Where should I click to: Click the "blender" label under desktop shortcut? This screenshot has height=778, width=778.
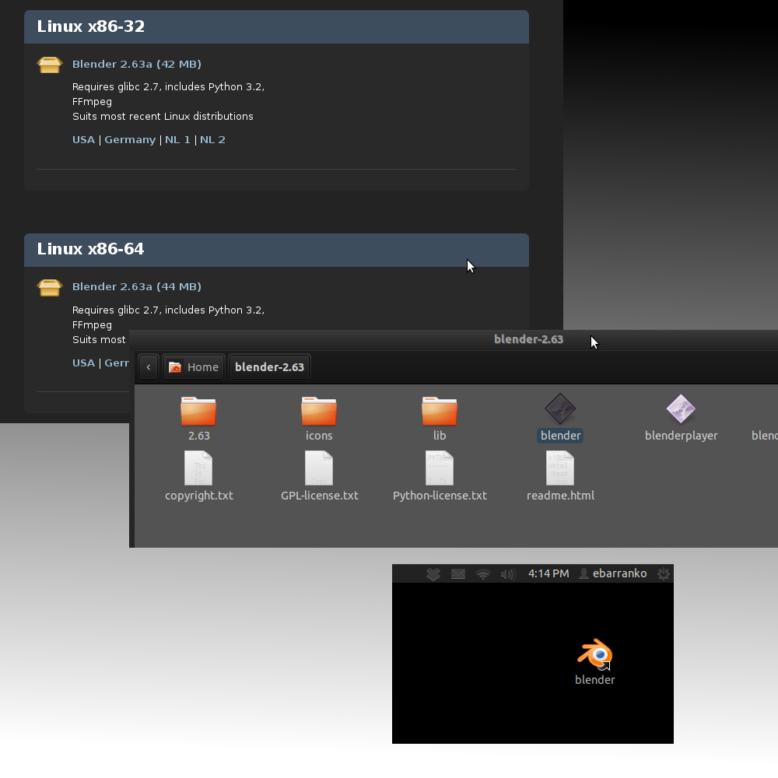click(x=595, y=680)
